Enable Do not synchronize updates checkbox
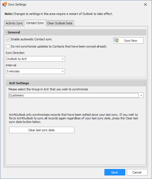152x179 pixels. (8, 46)
